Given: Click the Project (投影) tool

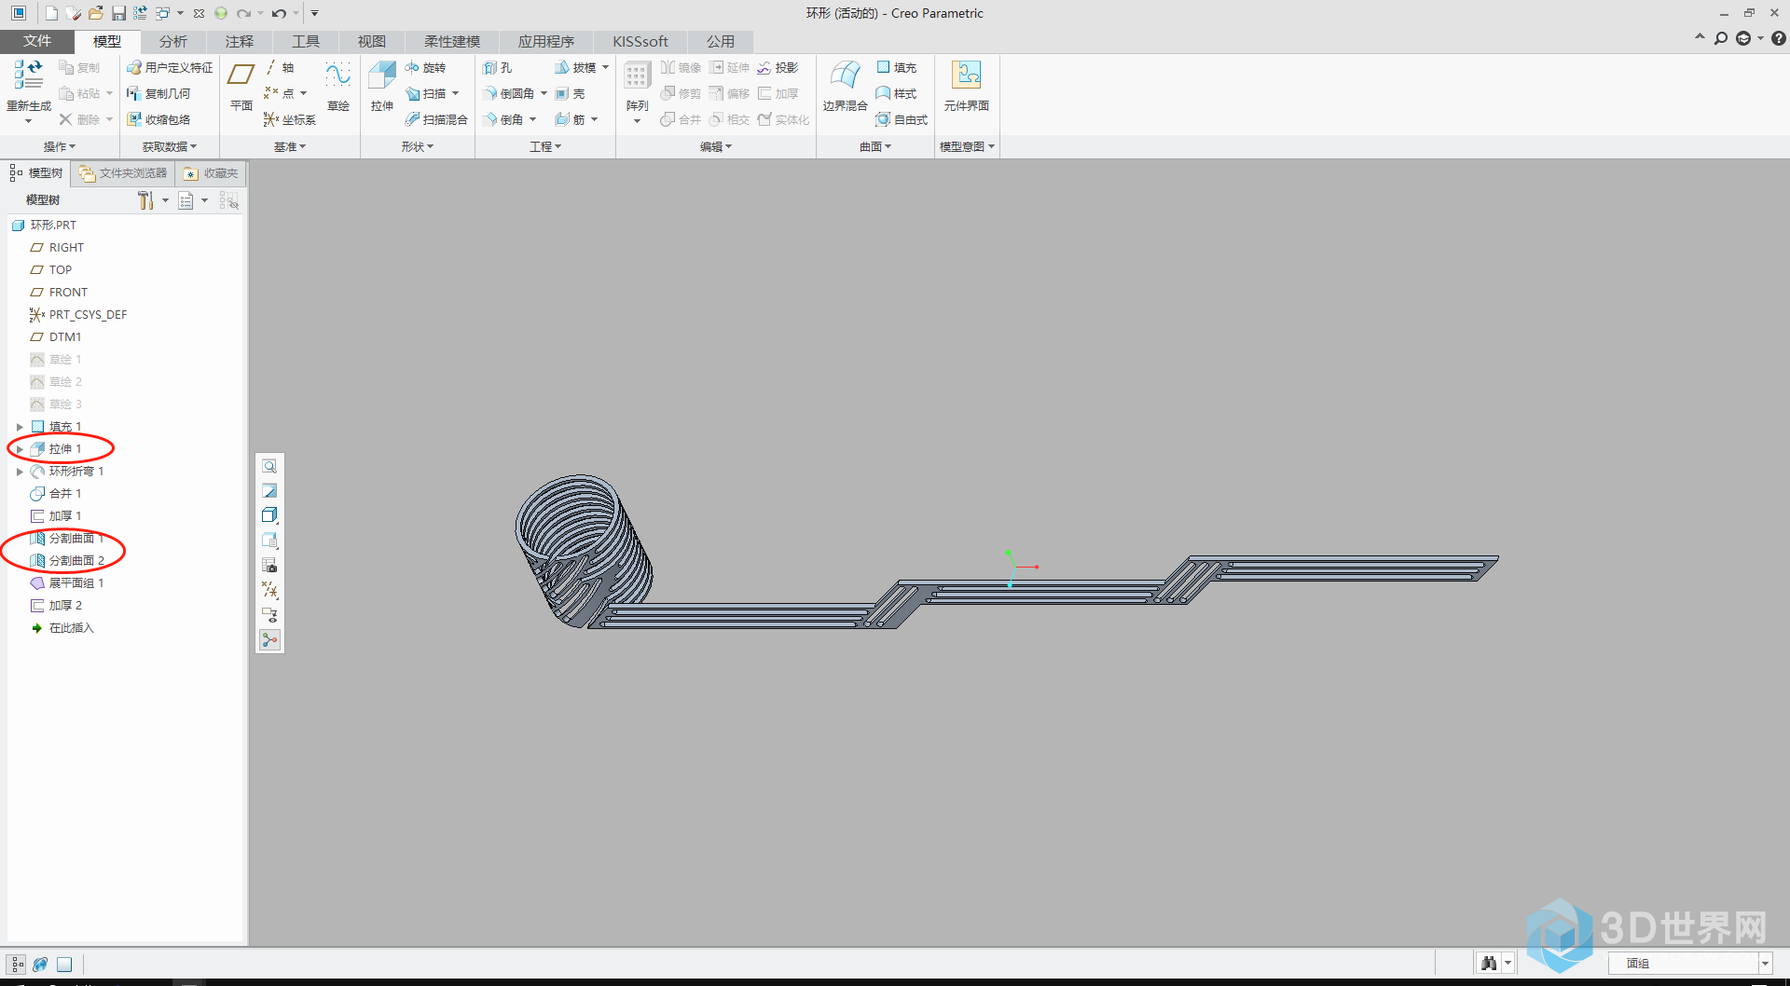Looking at the screenshot, I should point(778,68).
